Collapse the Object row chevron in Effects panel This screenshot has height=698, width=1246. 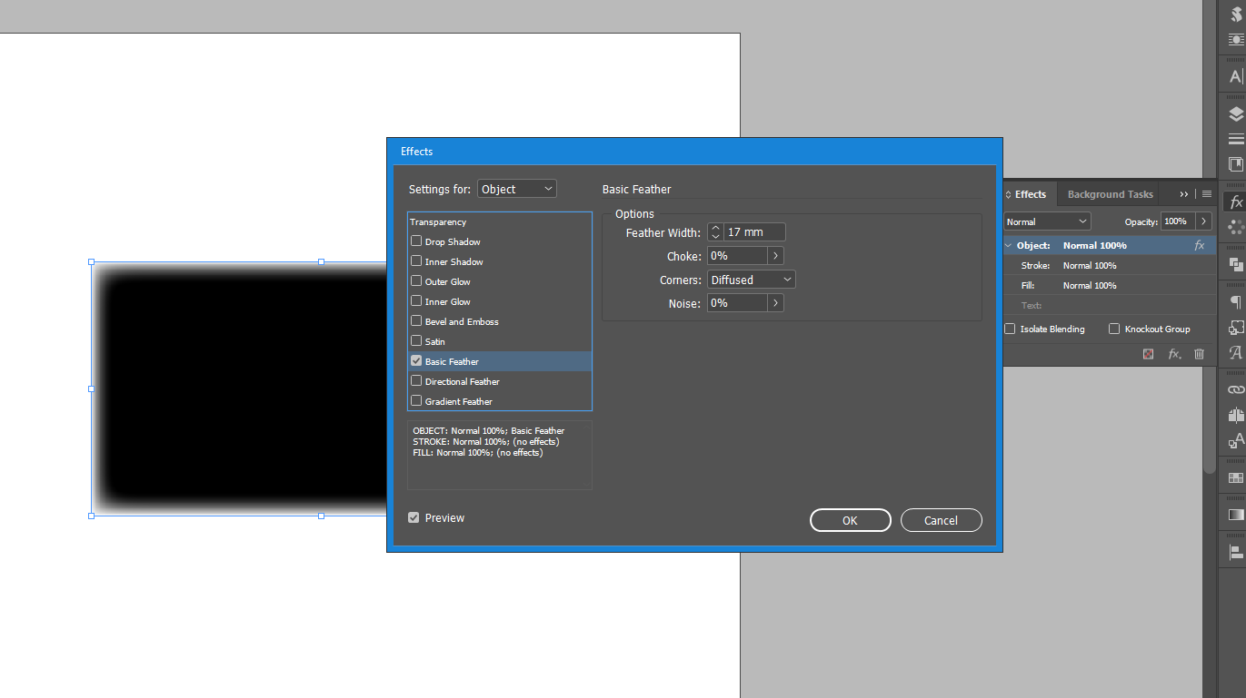pos(1008,245)
